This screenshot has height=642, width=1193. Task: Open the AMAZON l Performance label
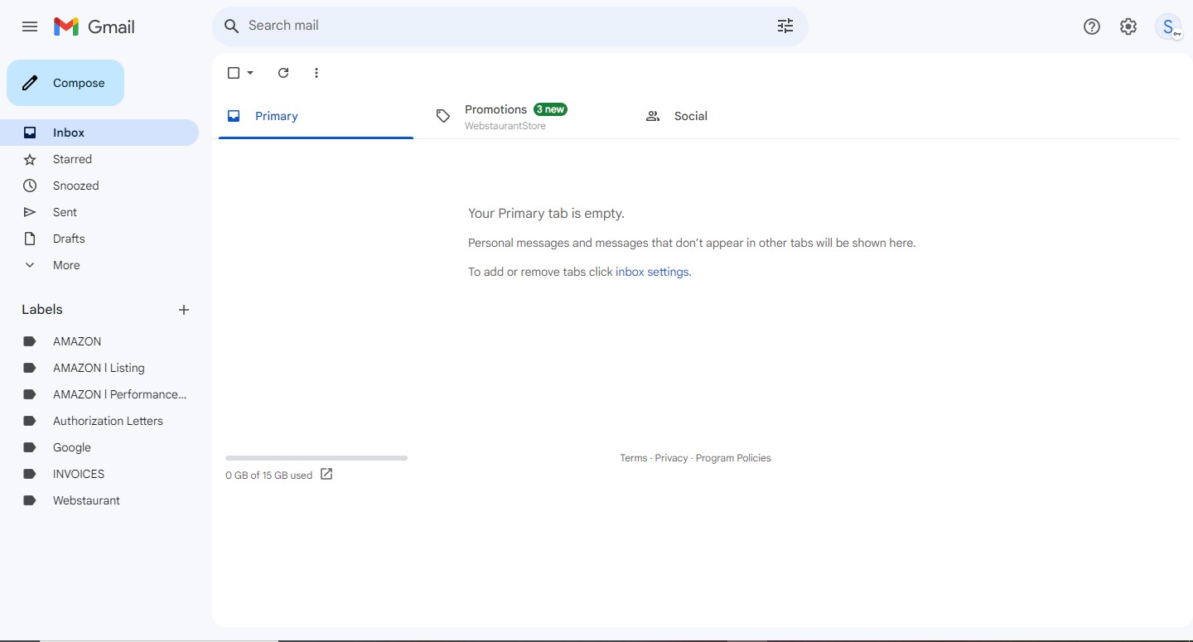click(99, 394)
